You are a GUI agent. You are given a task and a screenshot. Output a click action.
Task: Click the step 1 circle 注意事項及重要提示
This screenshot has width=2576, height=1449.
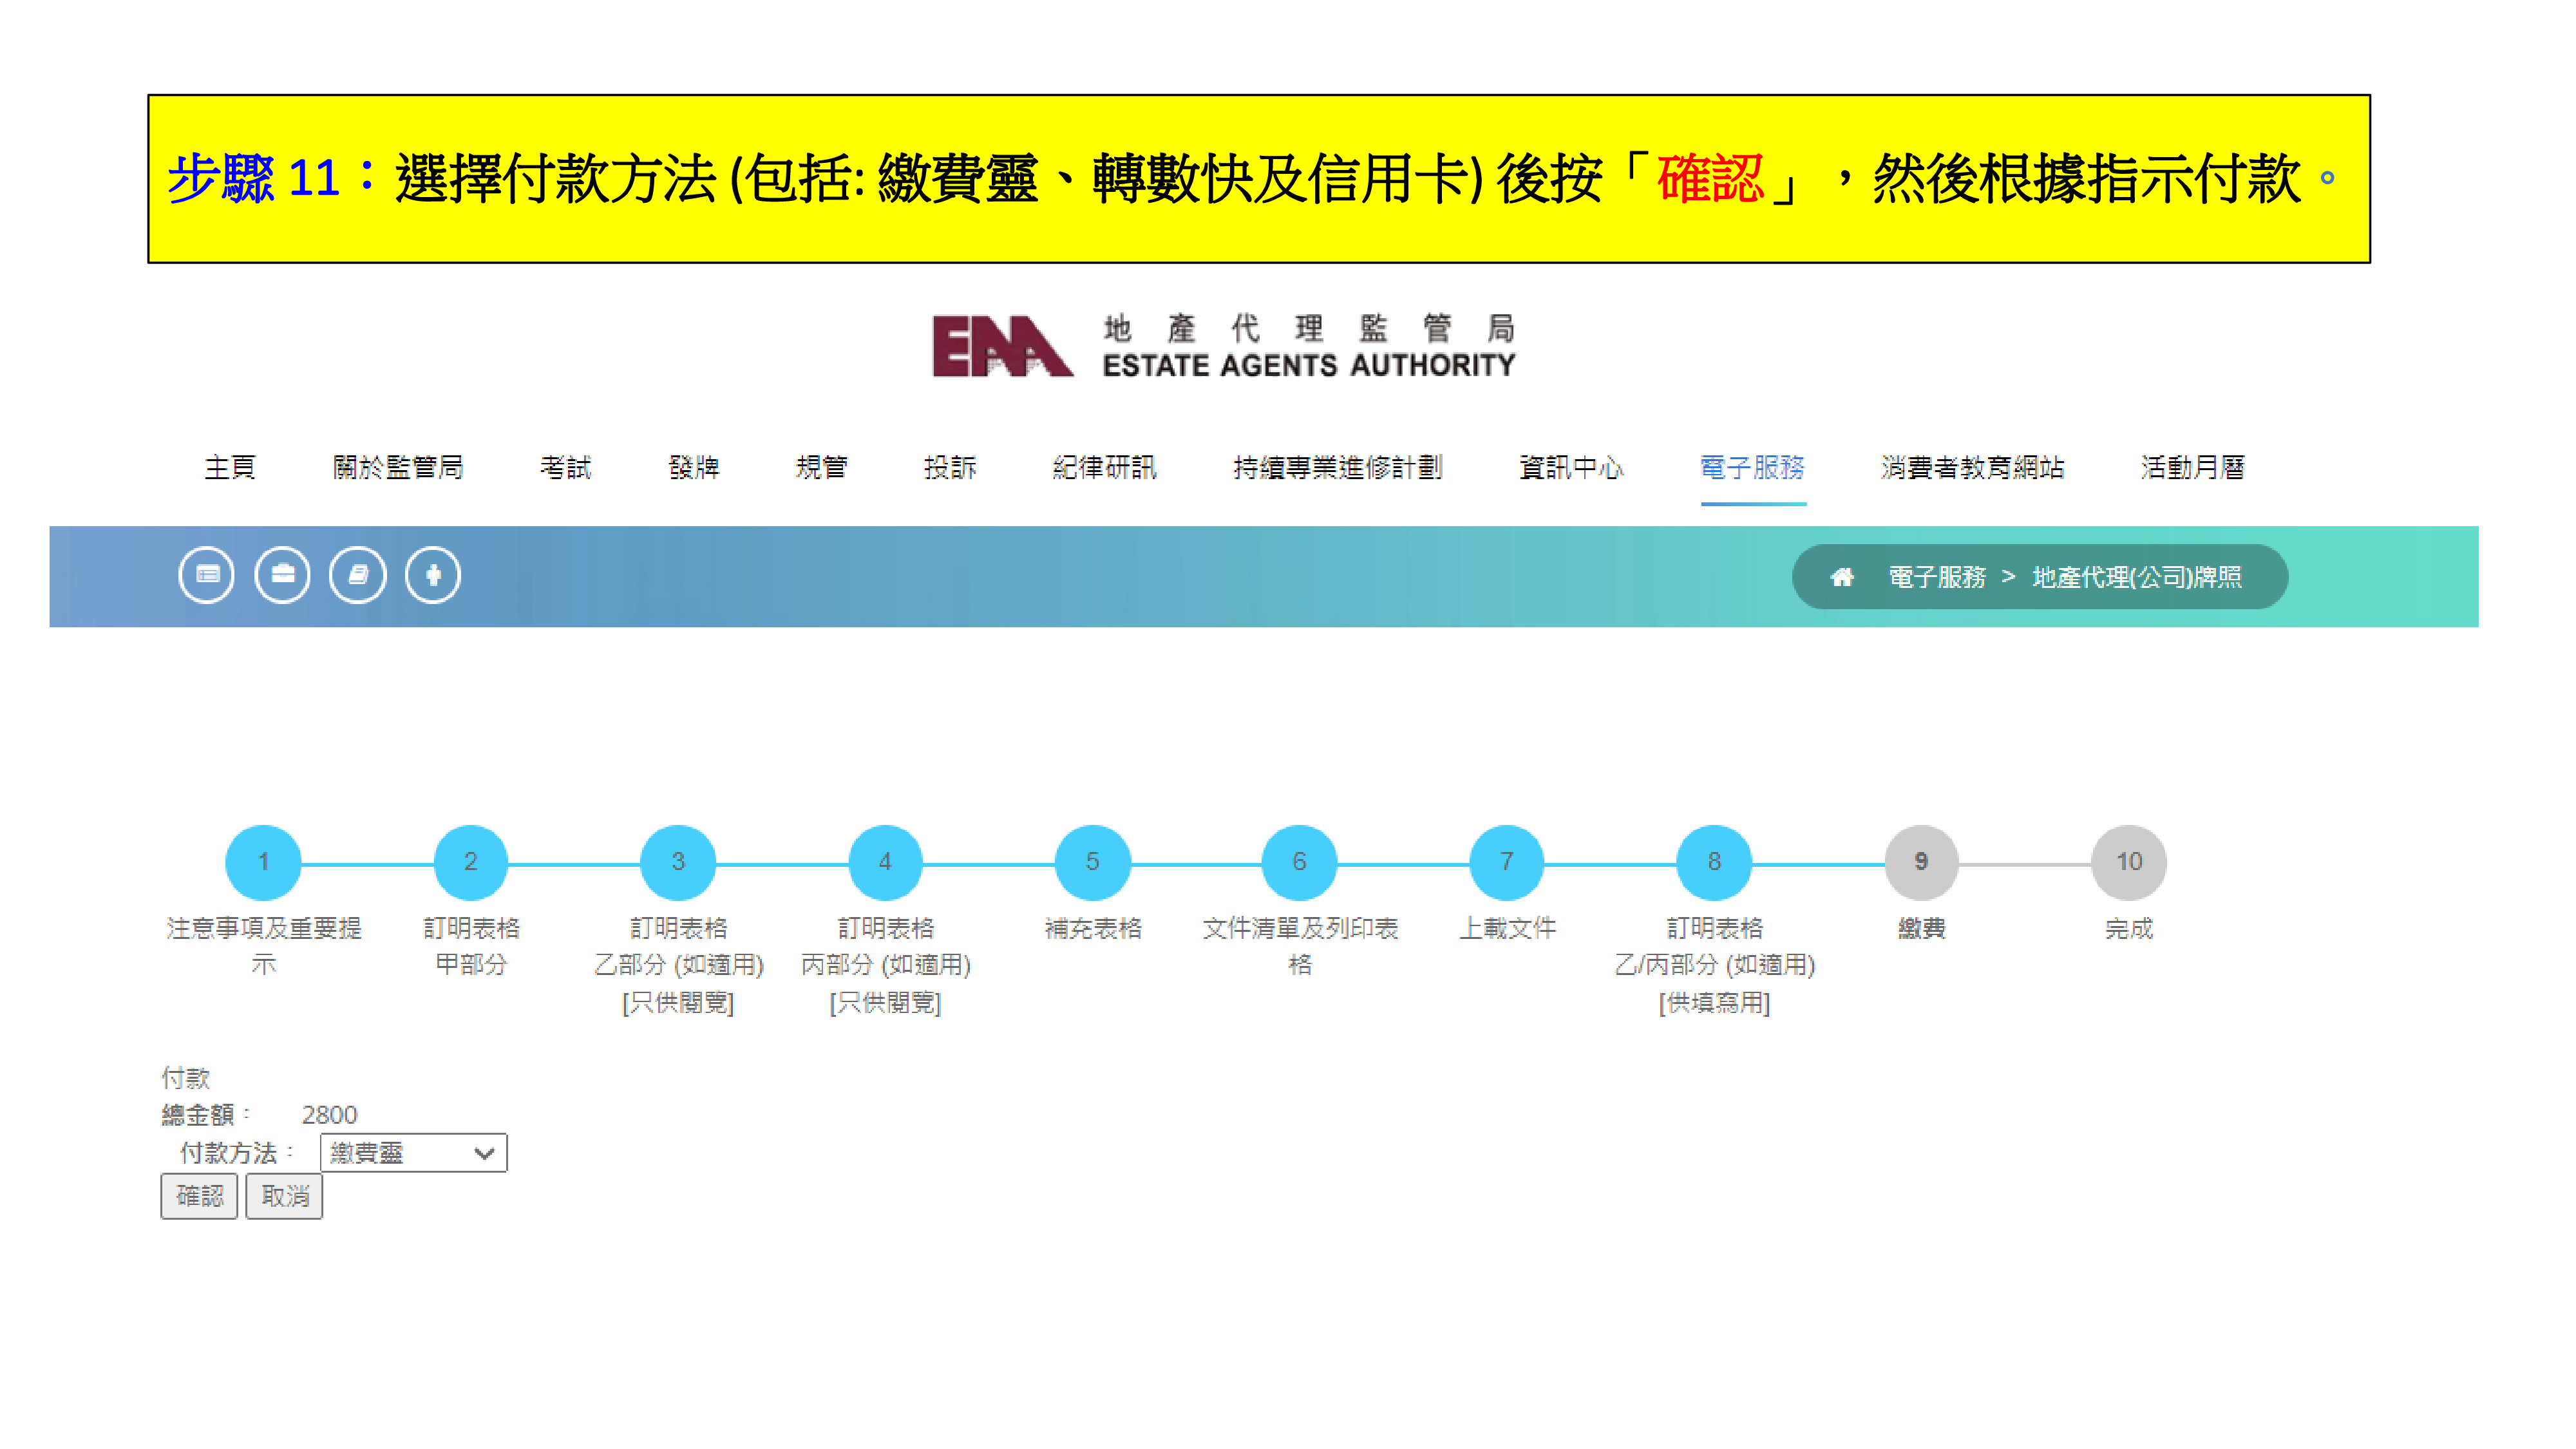(x=263, y=861)
